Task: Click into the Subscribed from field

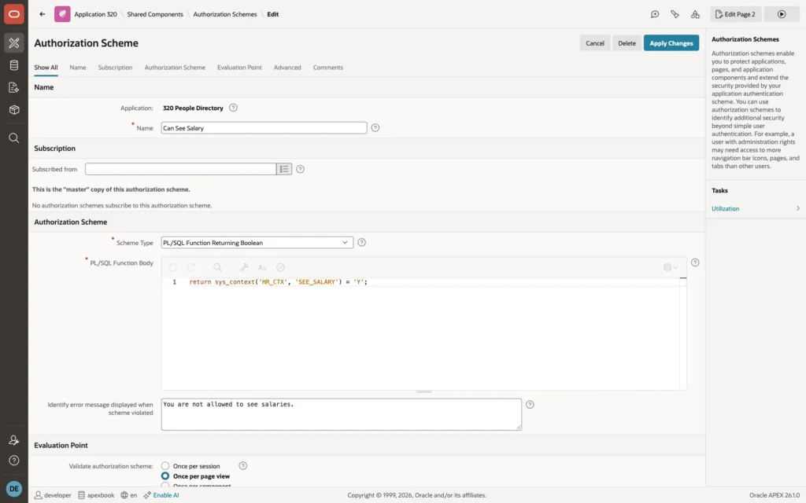Action: (180, 169)
